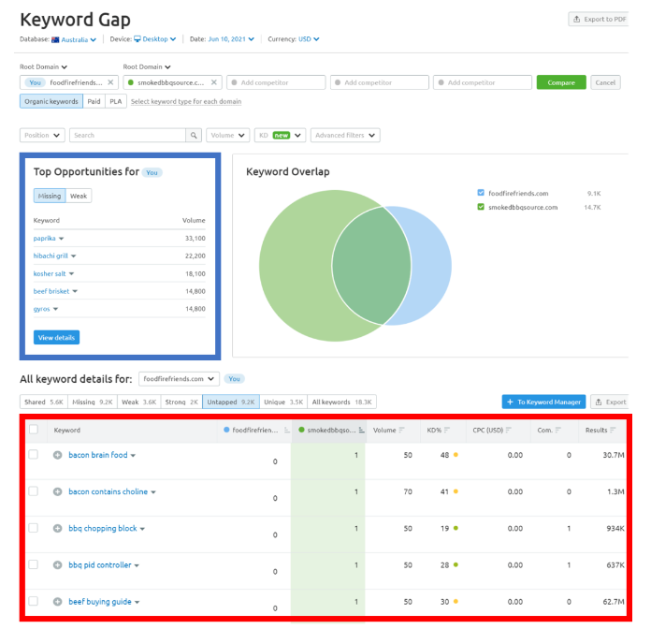Click the Desktop monitor icon
Viewport: 651px width, 629px height.
point(137,39)
